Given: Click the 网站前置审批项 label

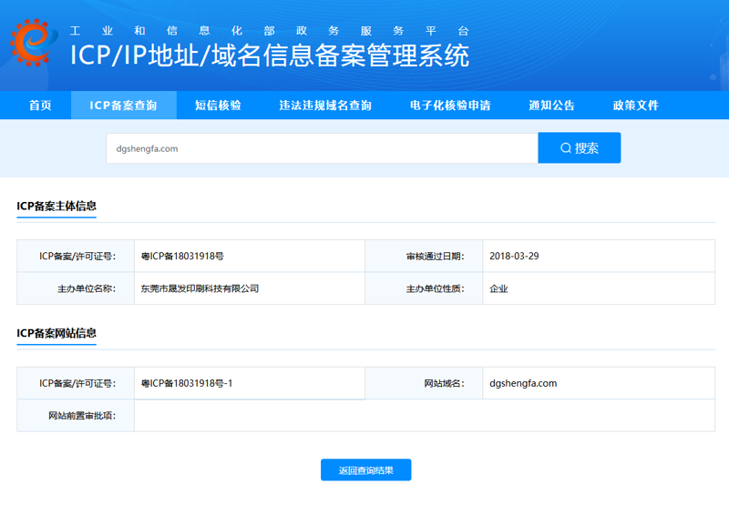Looking at the screenshot, I should click(x=82, y=416).
